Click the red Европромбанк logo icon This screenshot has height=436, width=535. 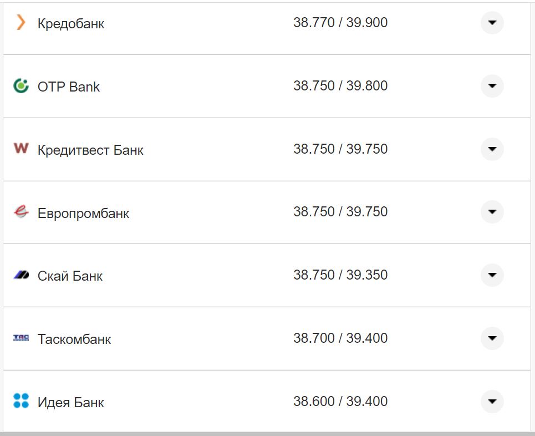[21, 212]
